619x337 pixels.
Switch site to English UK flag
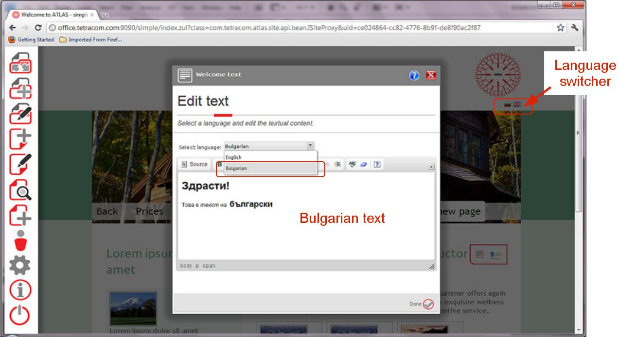pyautogui.click(x=517, y=104)
